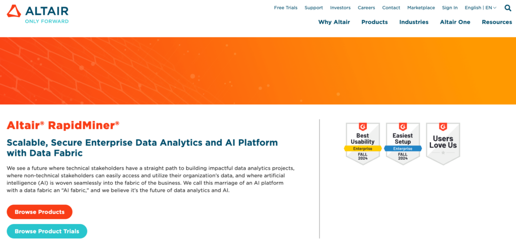Click the Sign In link
The width and height of the screenshot is (516, 244).
(450, 8)
